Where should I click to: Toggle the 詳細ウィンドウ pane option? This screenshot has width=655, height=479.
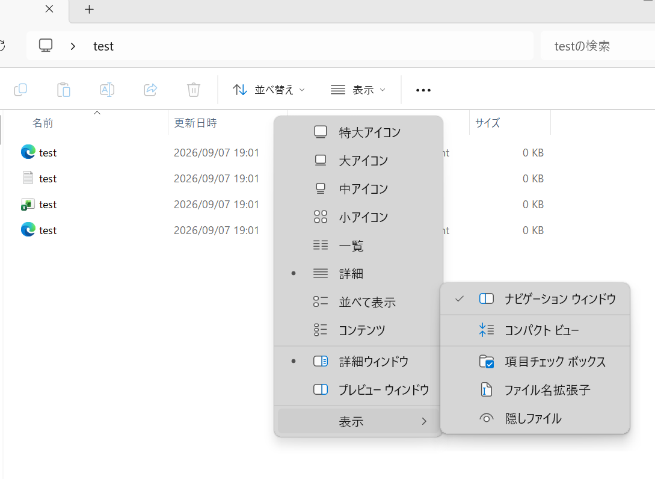click(x=358, y=361)
